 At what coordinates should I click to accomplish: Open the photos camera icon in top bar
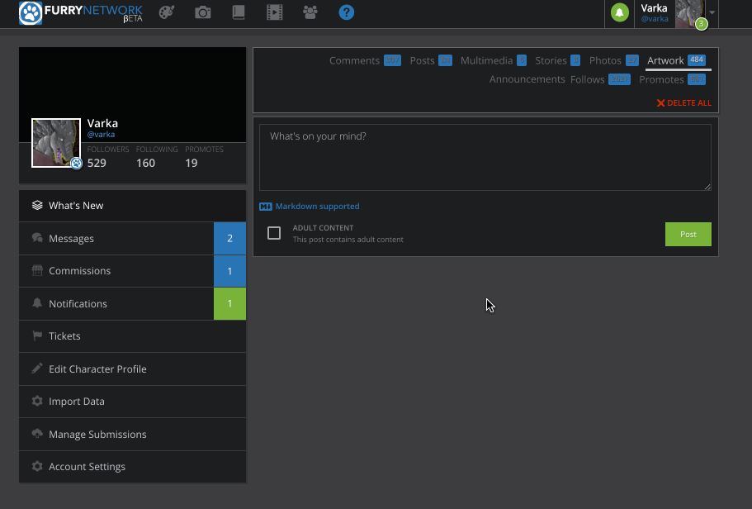pyautogui.click(x=202, y=12)
